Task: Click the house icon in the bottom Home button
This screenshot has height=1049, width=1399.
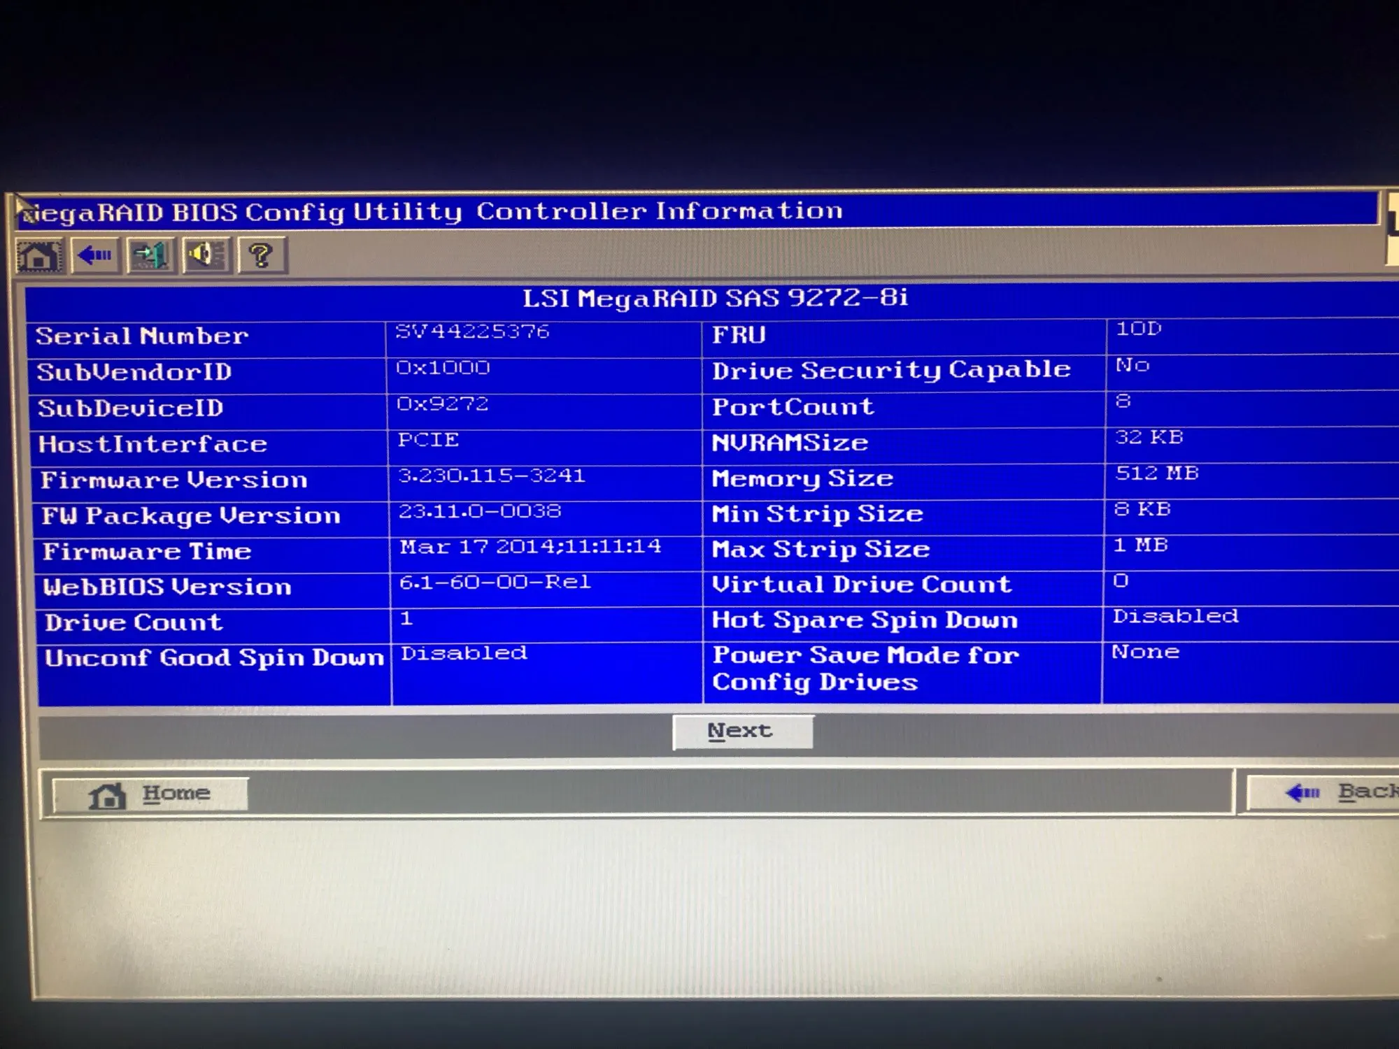Action: [x=107, y=795]
